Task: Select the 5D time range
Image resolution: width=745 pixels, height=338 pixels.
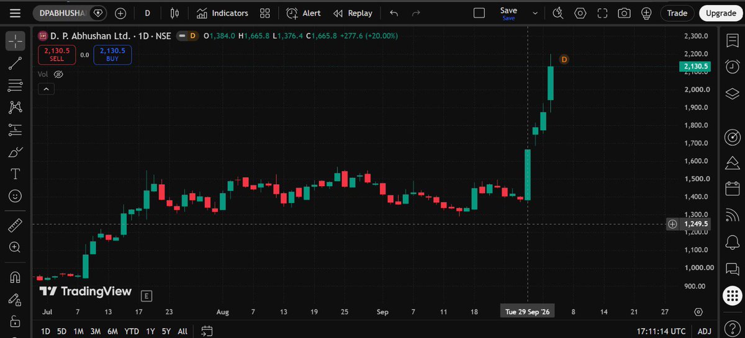Action: (61, 331)
